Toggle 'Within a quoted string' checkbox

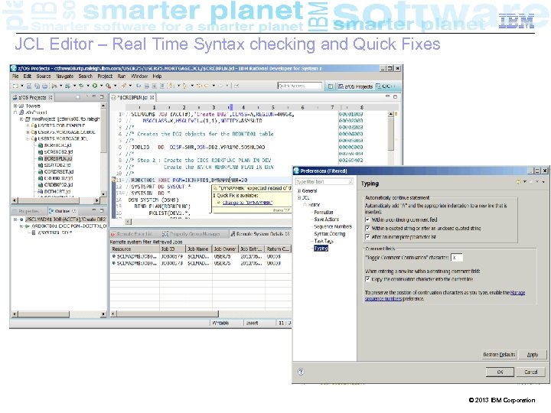click(367, 228)
